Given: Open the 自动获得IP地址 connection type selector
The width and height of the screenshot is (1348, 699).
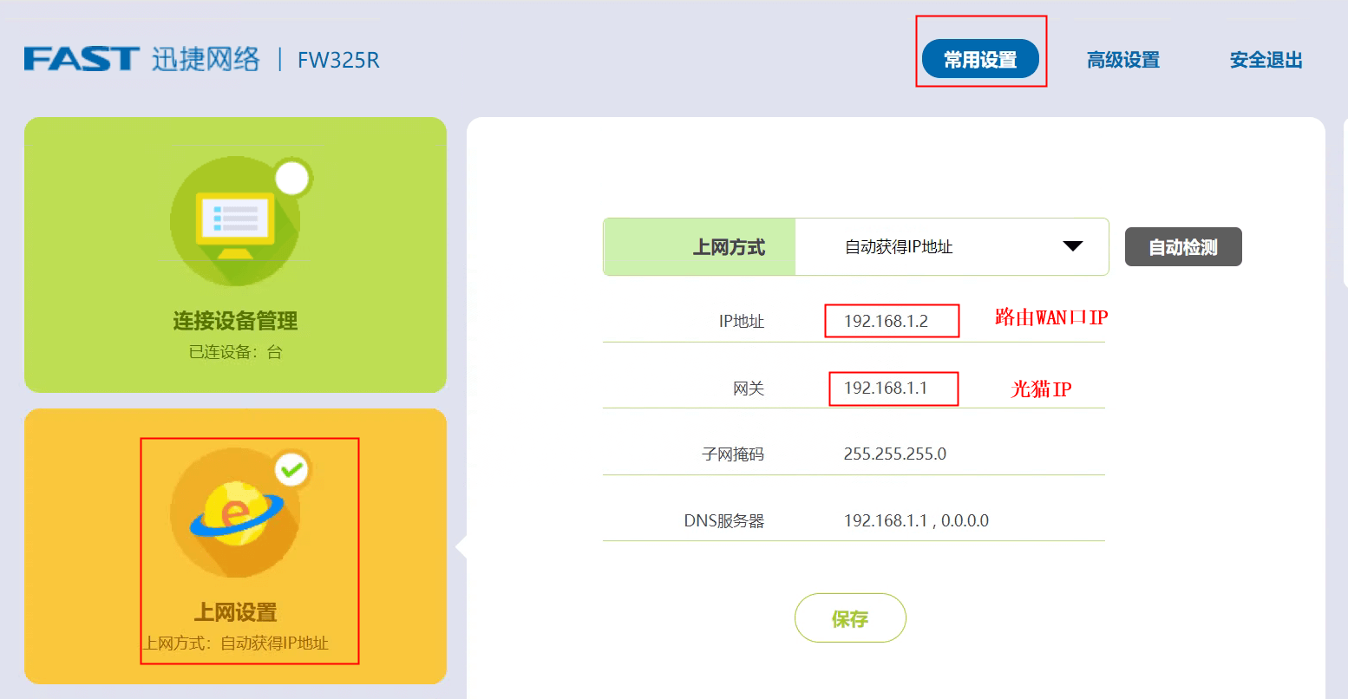Looking at the screenshot, I should (x=899, y=247).
